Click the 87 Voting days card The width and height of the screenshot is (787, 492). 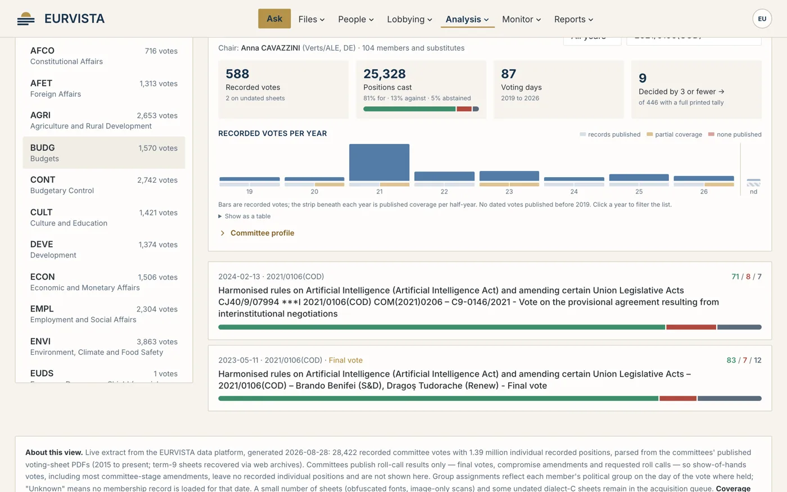coord(559,89)
